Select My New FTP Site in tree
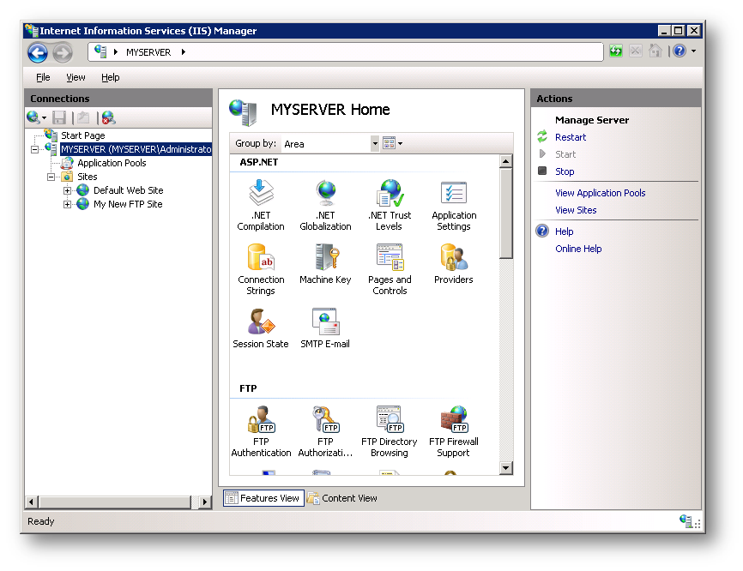The image size is (743, 571). [x=128, y=204]
